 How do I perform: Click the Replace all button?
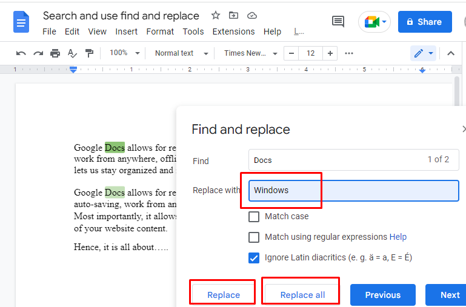(302, 295)
